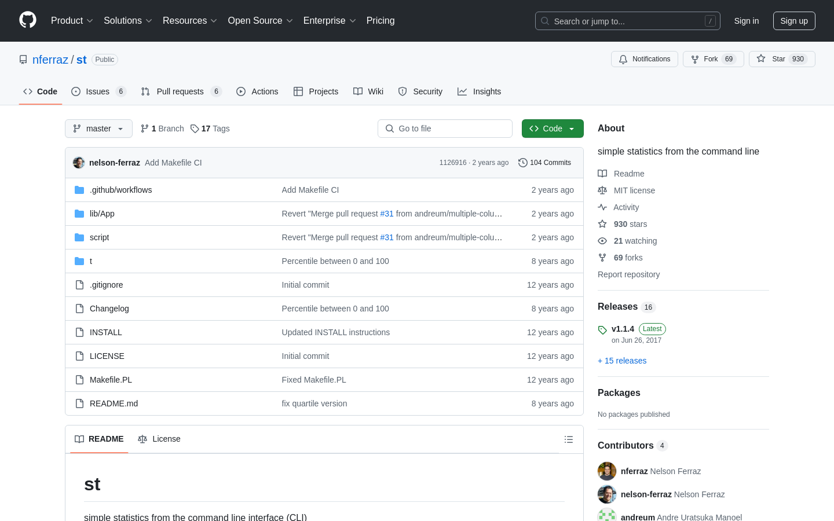This screenshot has width=834, height=521.
Task: Open the Insights tab
Action: click(480, 91)
